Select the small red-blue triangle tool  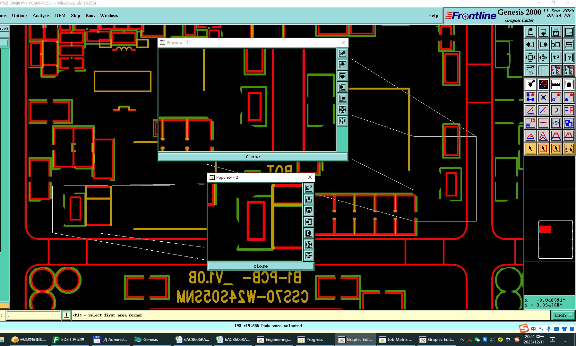[x=530, y=136]
